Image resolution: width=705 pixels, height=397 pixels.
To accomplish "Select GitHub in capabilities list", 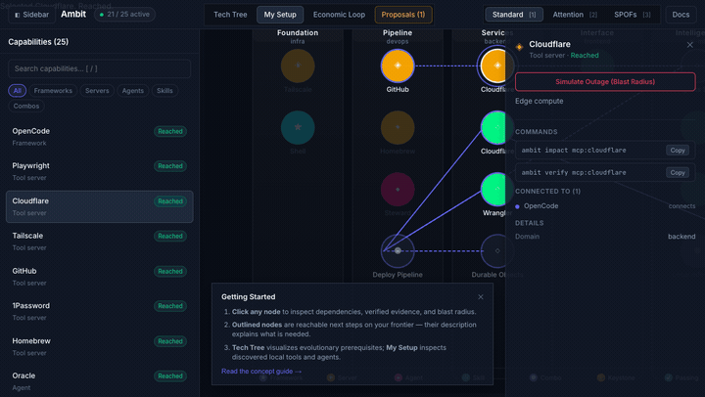I will click(99, 277).
